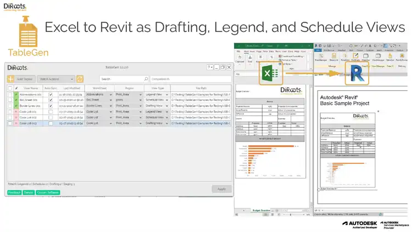Viewport: 412px width, 232px height.
Task: Click the TableGen progress bar field
Action: [x=191, y=79]
